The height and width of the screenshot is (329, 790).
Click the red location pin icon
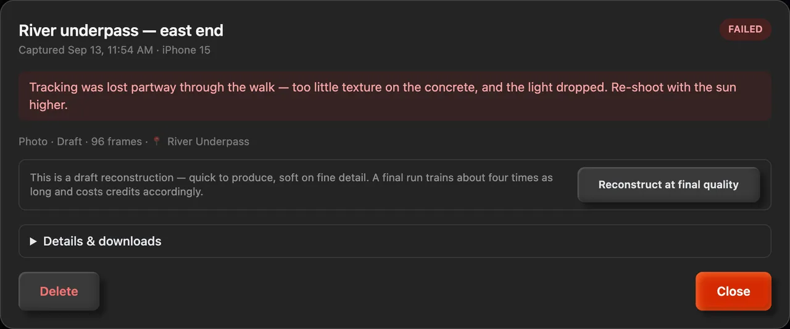(157, 141)
